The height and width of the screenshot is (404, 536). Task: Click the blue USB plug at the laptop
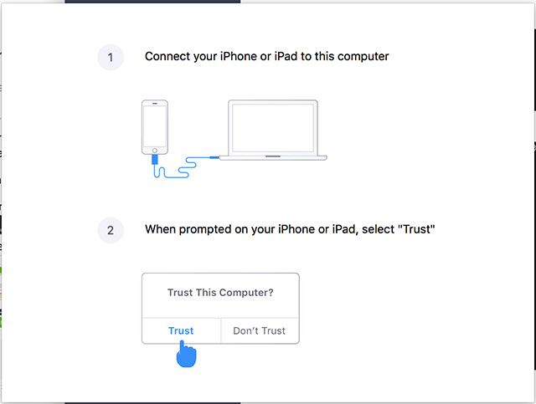[x=215, y=156]
